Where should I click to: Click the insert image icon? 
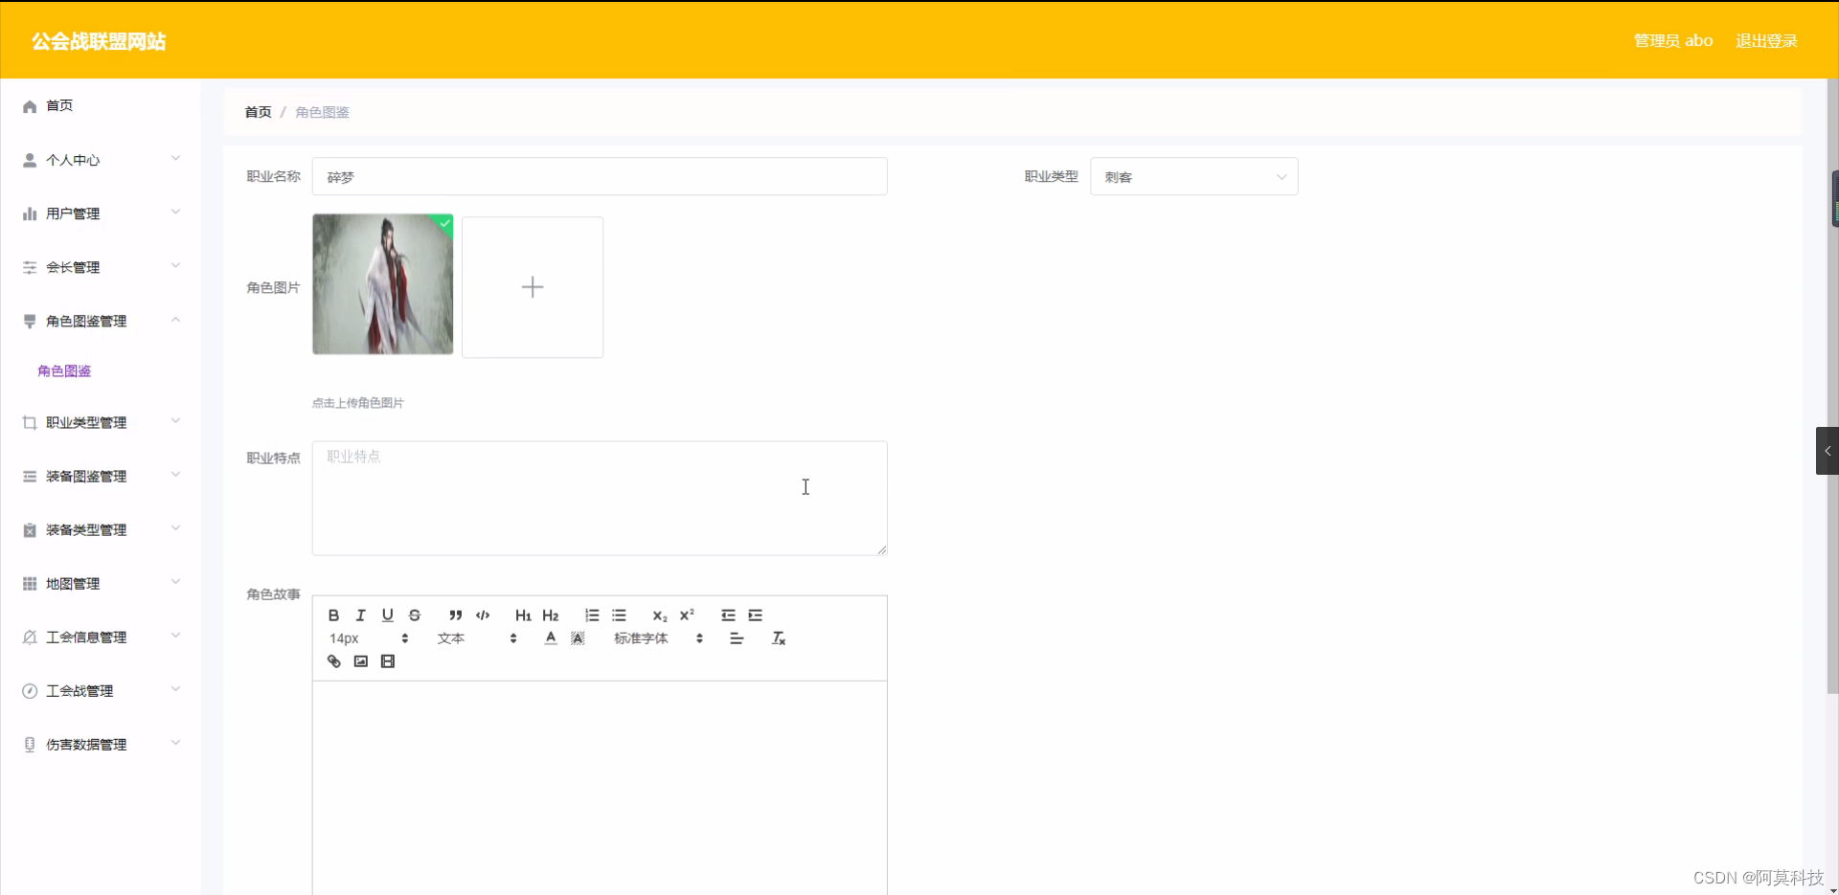[x=360, y=660]
